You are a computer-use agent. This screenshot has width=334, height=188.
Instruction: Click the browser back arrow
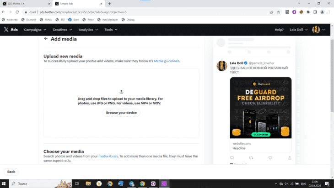[3, 12]
